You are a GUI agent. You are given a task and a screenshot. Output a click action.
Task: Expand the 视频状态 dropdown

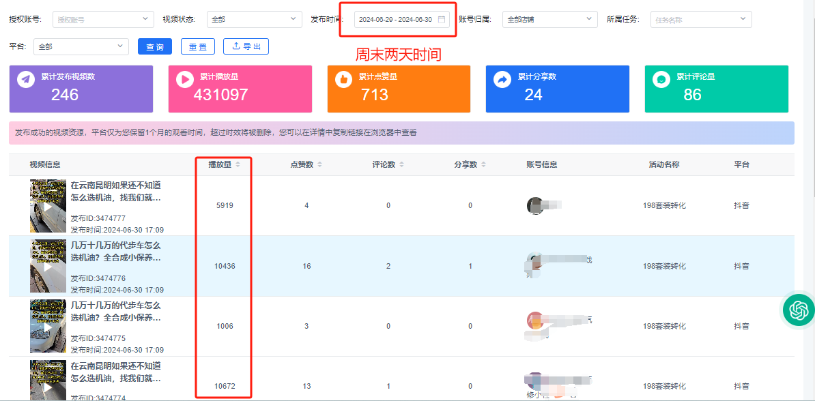[x=254, y=20]
